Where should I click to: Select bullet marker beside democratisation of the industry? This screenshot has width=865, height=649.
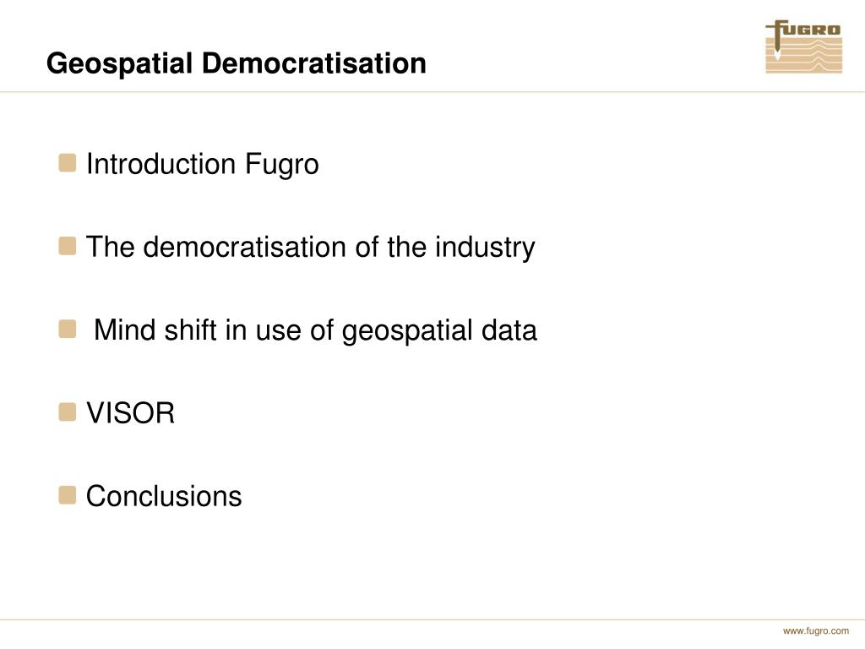67,246
